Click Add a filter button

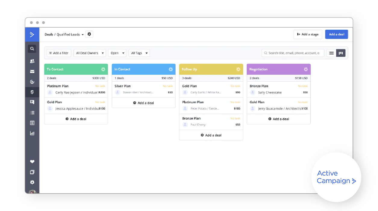59,53
